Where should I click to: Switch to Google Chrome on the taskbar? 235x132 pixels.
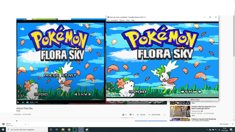point(69,129)
